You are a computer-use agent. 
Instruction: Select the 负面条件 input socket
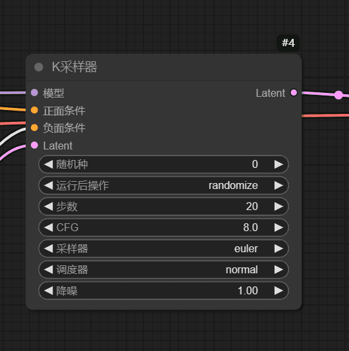click(34, 128)
